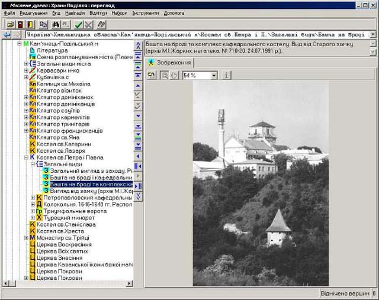
Task: Click the blue back navigation arrow
Action: 7,35
